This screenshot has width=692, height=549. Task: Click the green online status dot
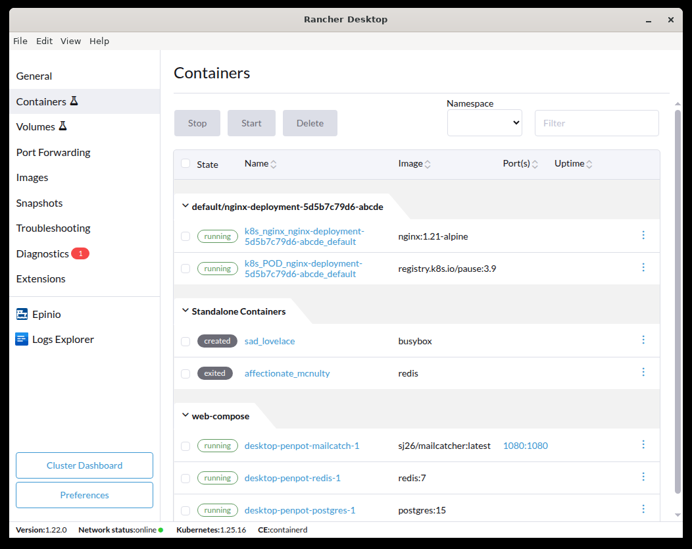tap(160, 529)
